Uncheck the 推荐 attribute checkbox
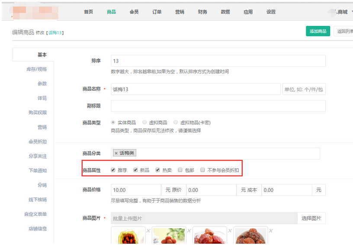353x245 pixels. pyautogui.click(x=113, y=170)
